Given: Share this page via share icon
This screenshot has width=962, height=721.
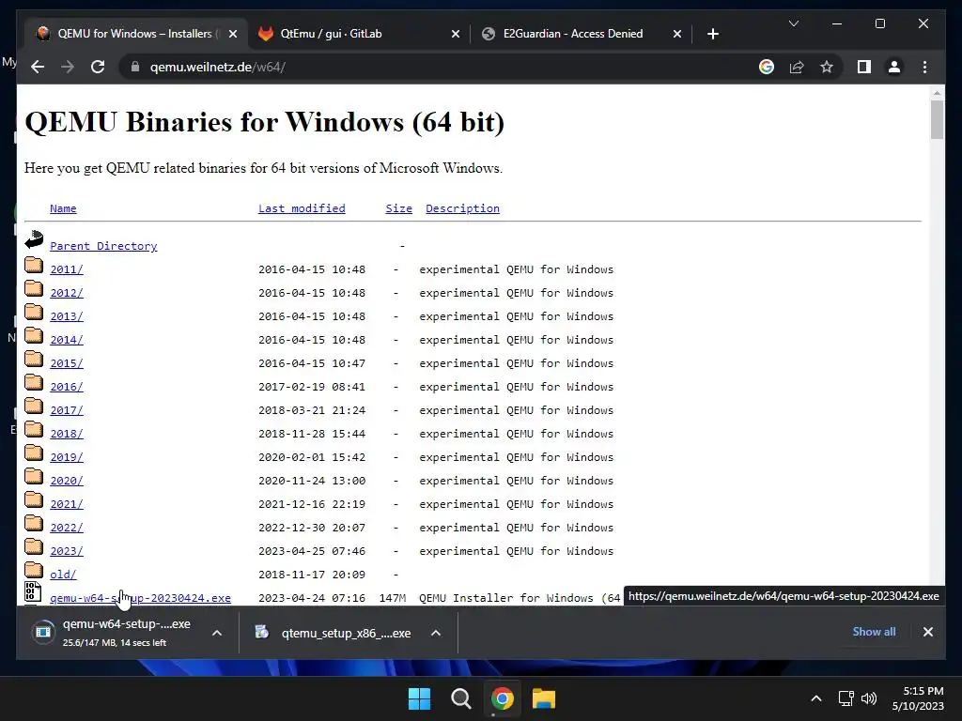Looking at the screenshot, I should (797, 67).
